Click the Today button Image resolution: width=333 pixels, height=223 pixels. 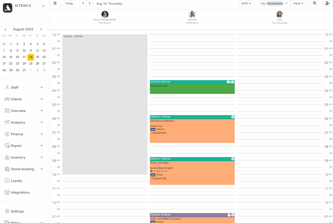(69, 3)
